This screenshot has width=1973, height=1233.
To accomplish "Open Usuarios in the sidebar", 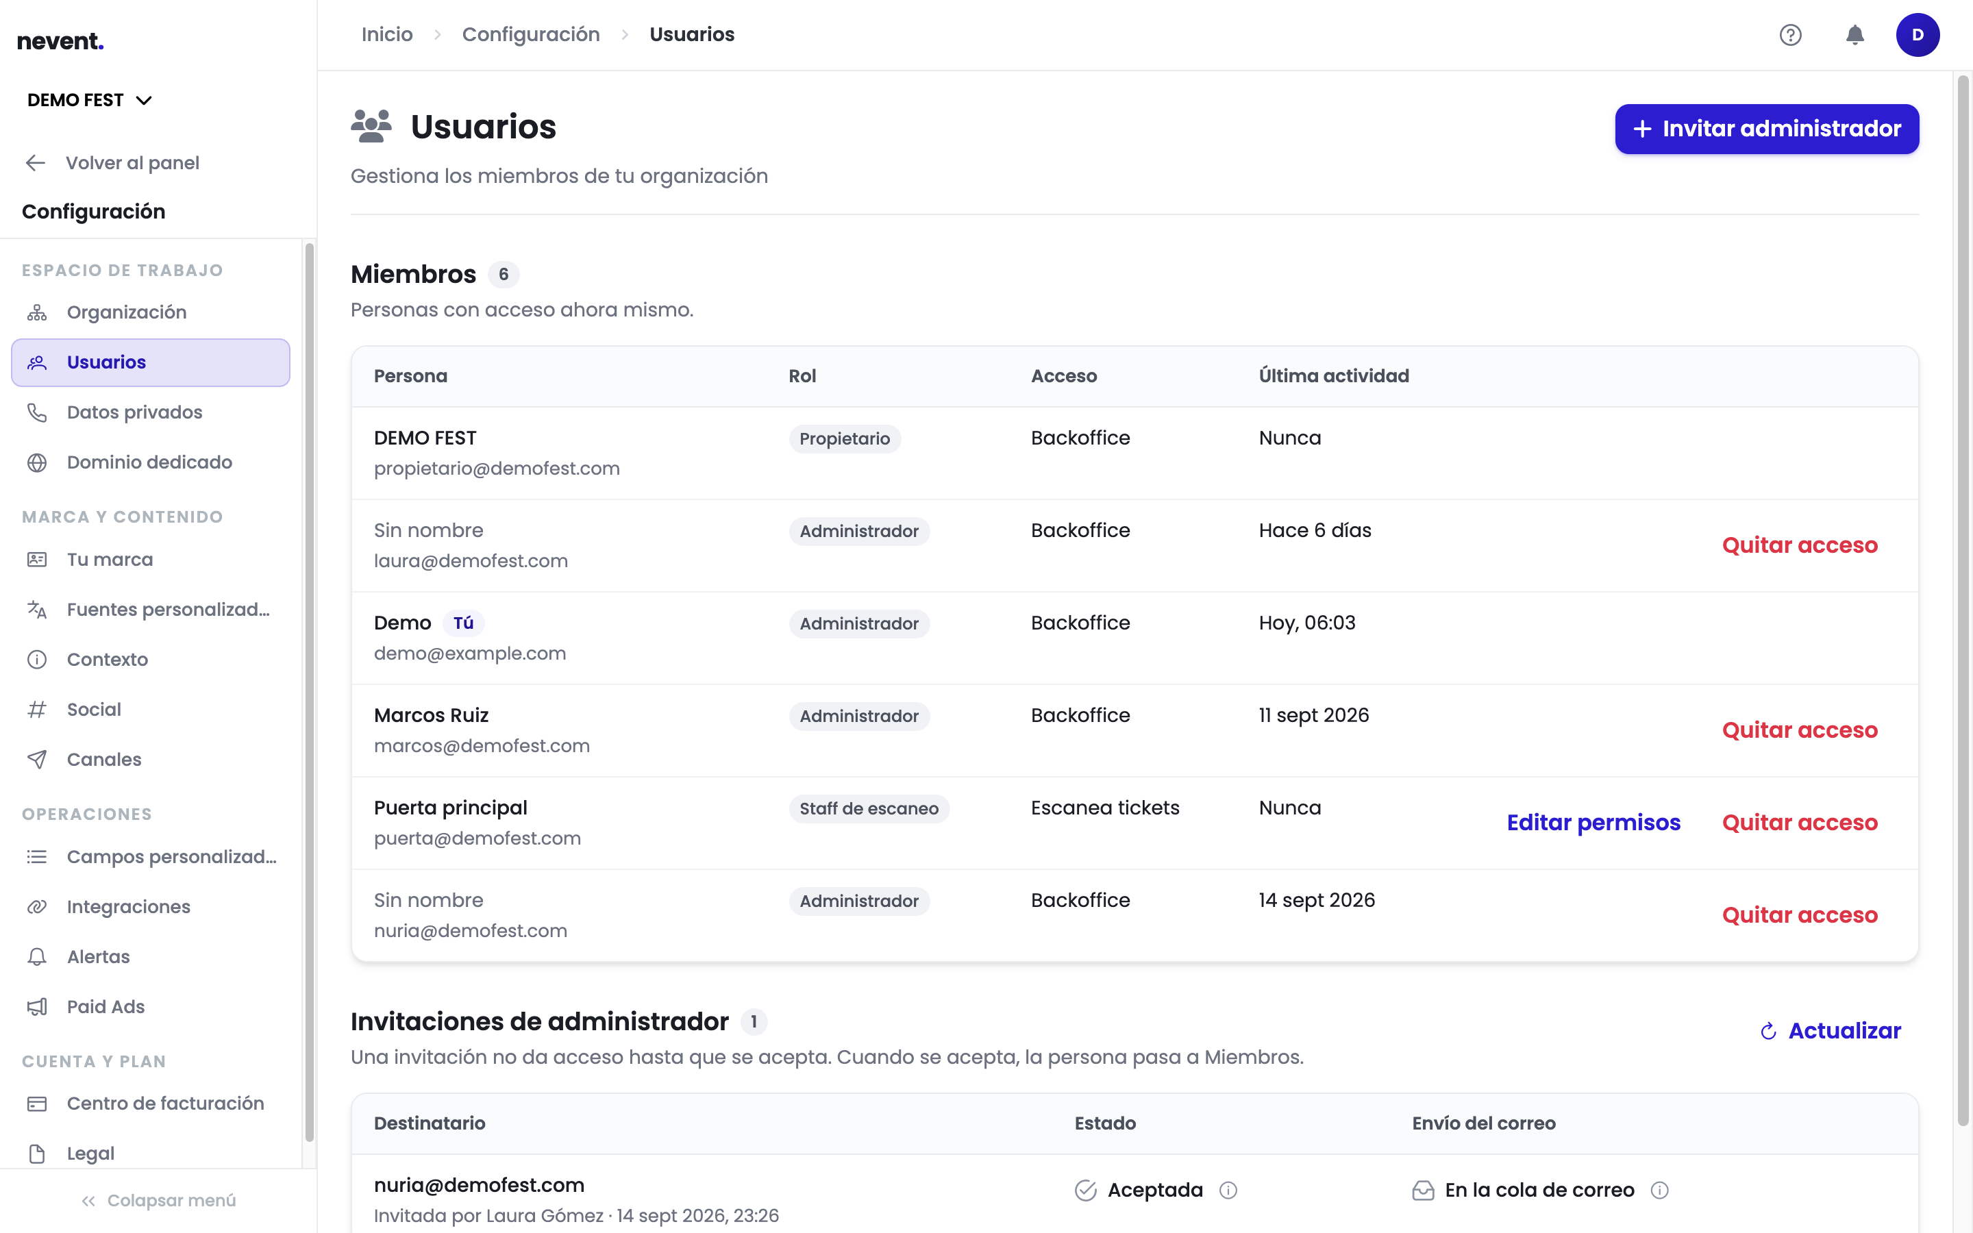I will click(151, 362).
